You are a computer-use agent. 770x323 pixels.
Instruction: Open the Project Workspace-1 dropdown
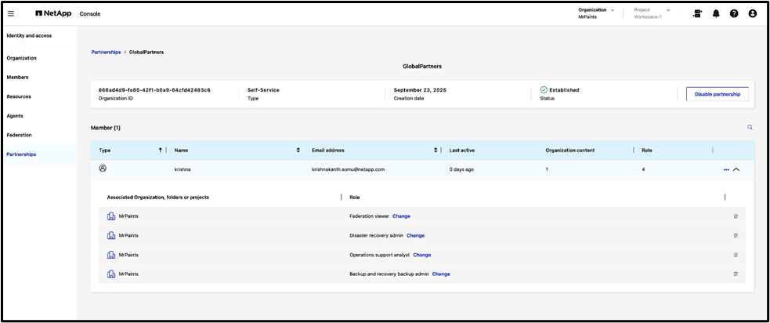652,13
